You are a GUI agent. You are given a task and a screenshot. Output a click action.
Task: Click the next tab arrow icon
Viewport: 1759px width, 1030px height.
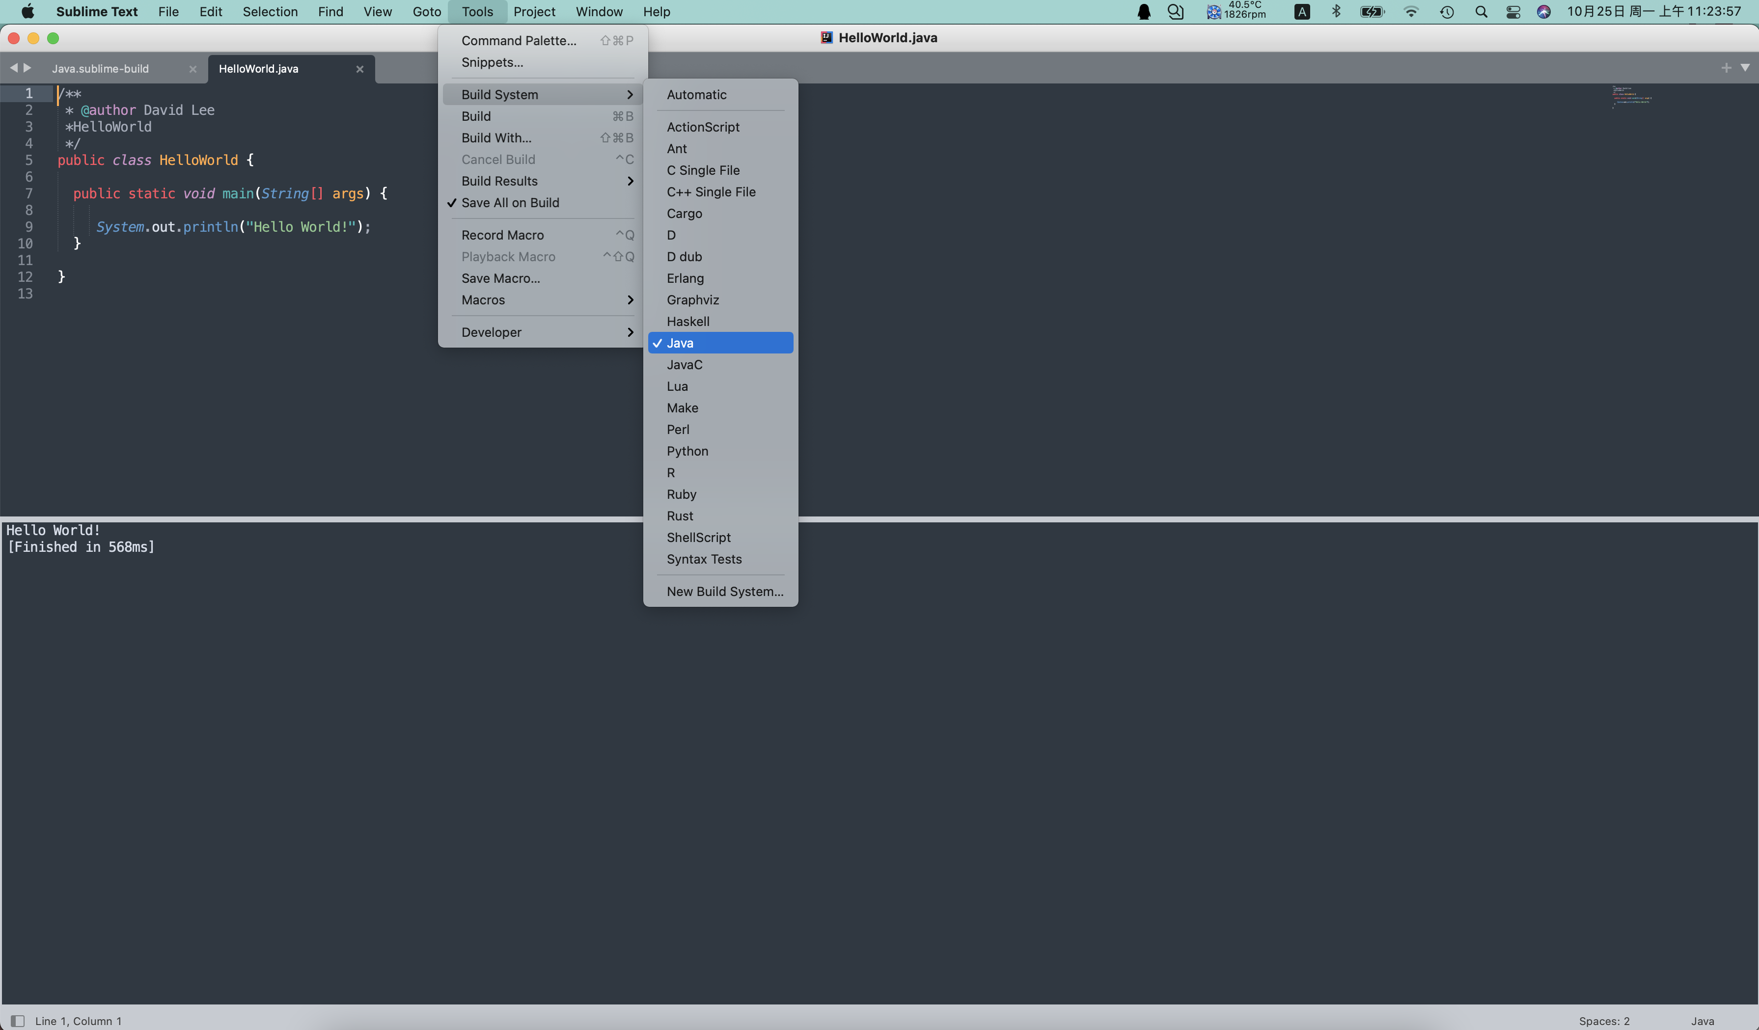point(27,68)
